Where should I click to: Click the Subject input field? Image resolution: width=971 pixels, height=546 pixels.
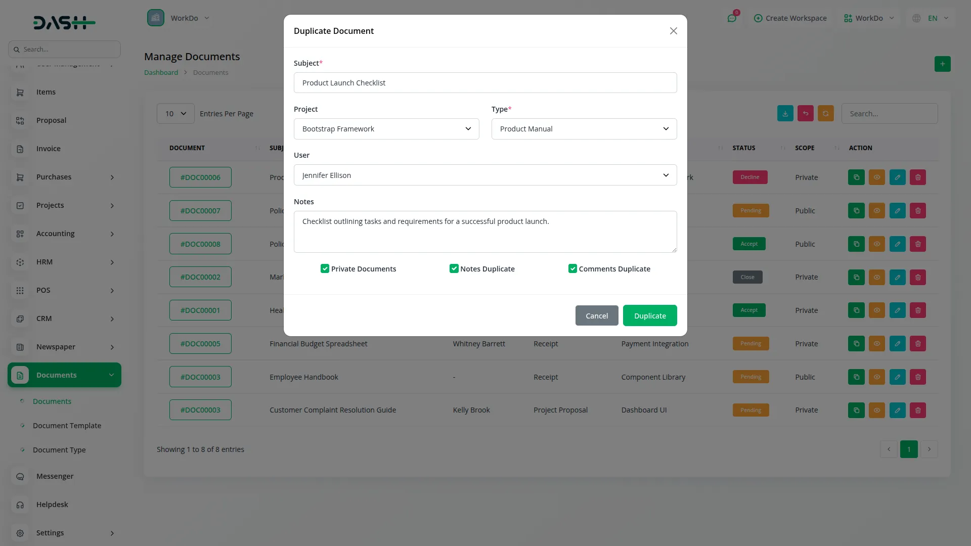(x=485, y=83)
